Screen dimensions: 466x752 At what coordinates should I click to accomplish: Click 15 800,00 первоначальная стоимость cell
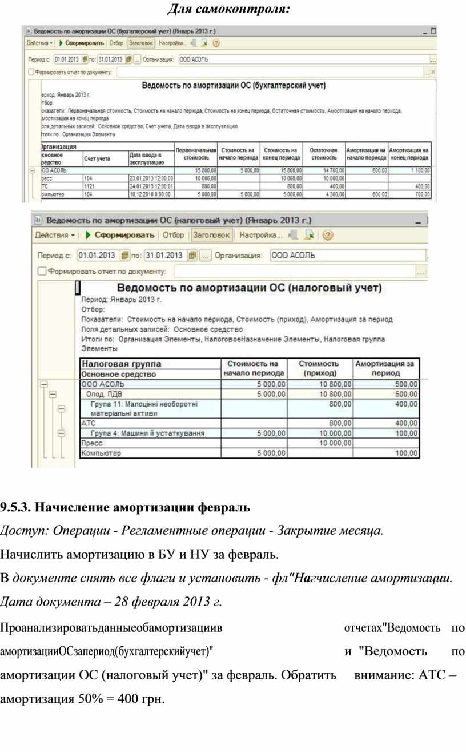(196, 170)
